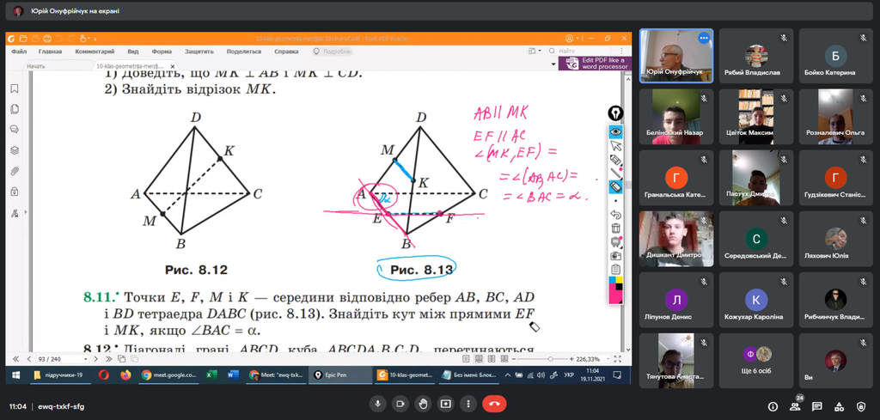This screenshot has width=880, height=420.
Task: Click the Epic Pen nib logo button
Action: [615, 113]
